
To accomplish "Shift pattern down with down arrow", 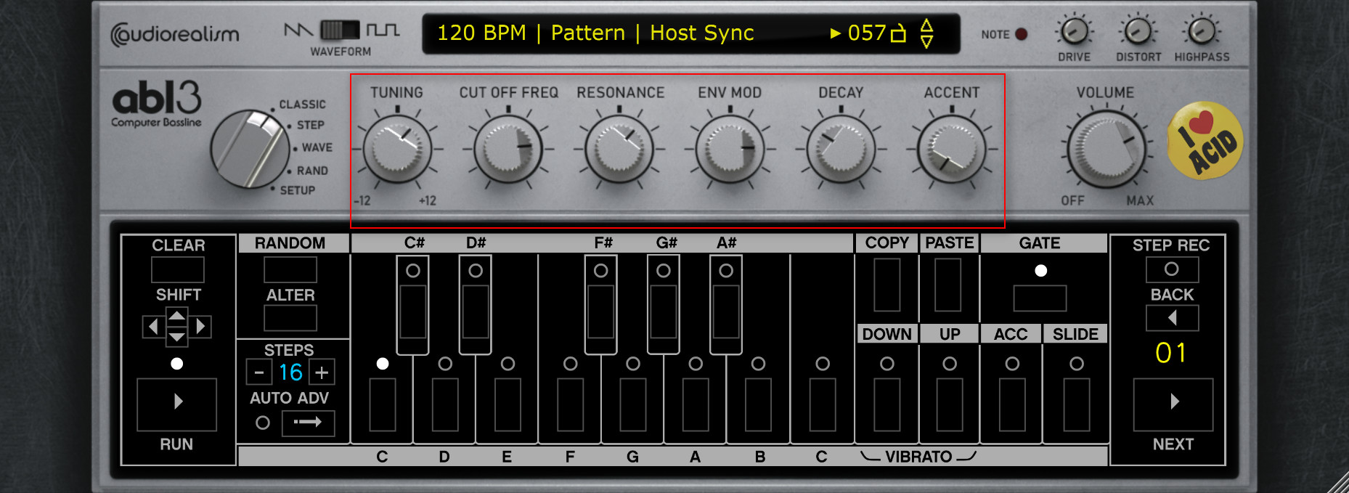I will tap(177, 337).
